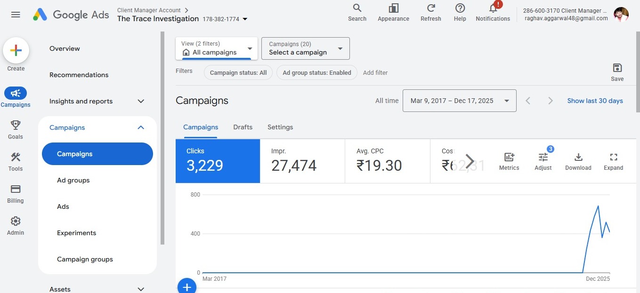The height and width of the screenshot is (293, 640).
Task: Switch to the Drafts tab
Action: tap(243, 127)
